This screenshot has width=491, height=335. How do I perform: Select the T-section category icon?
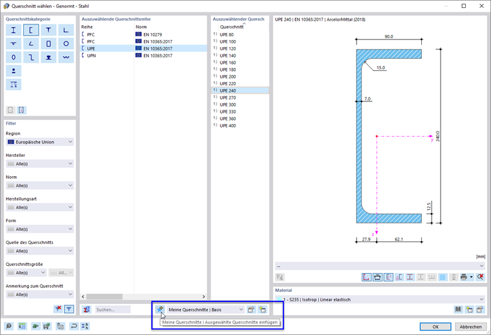[x=48, y=30]
